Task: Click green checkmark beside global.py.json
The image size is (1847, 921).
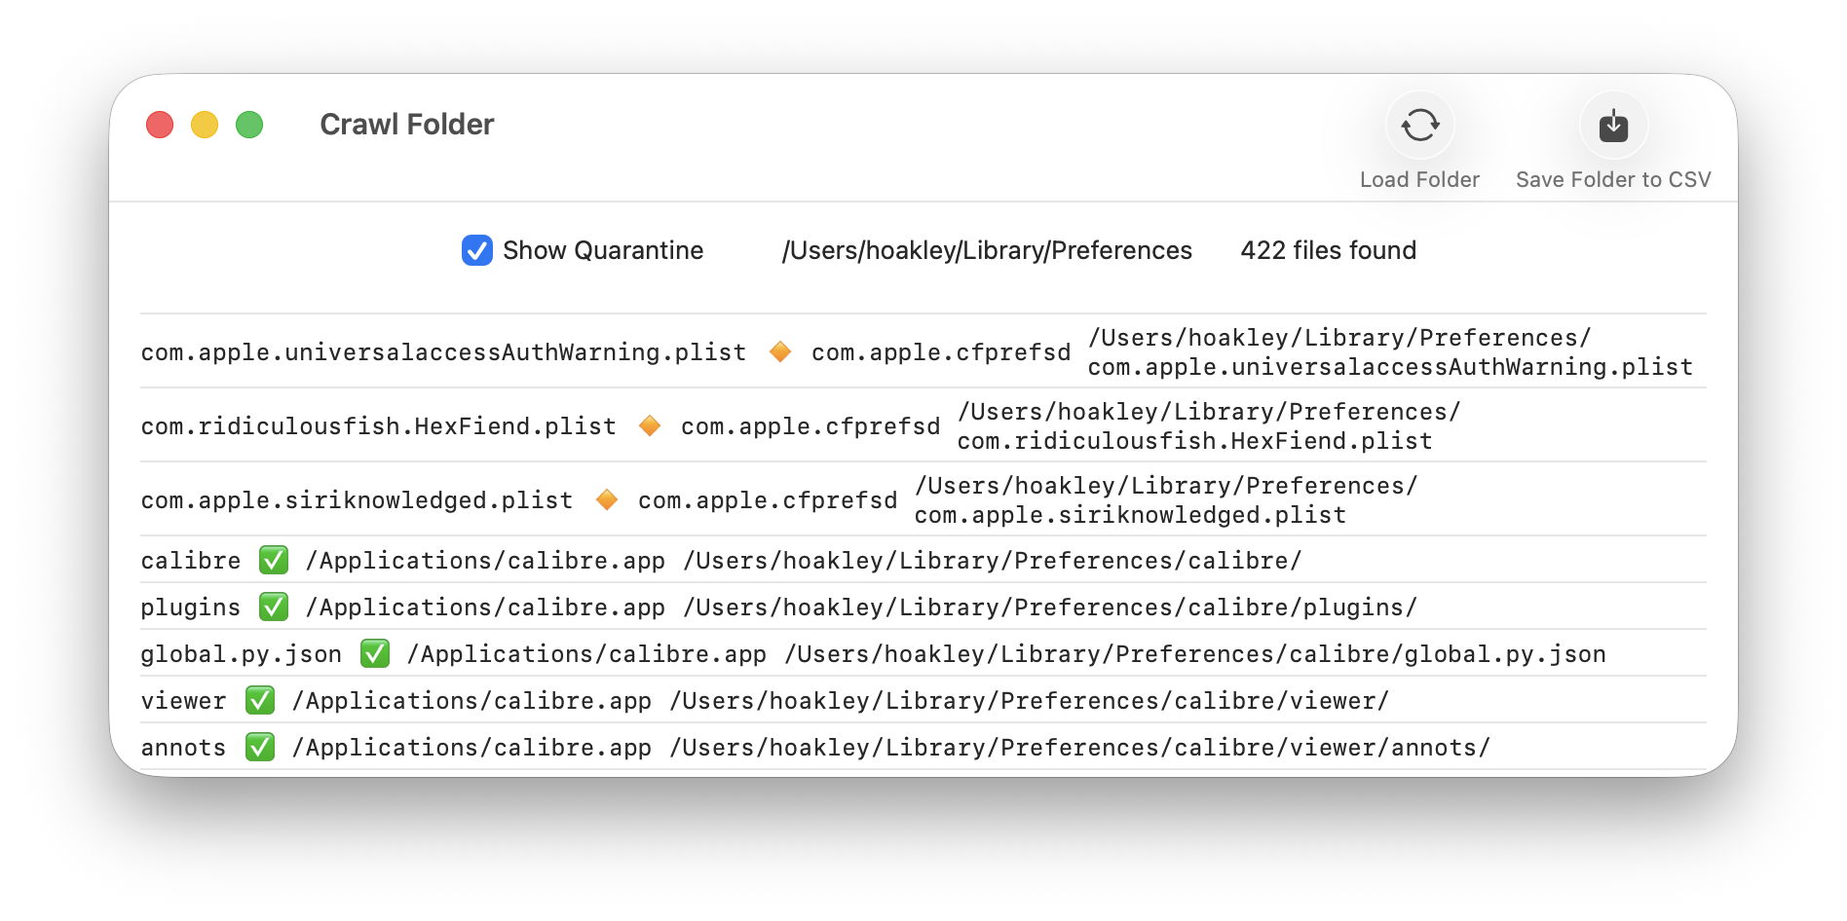Action: coord(374,653)
